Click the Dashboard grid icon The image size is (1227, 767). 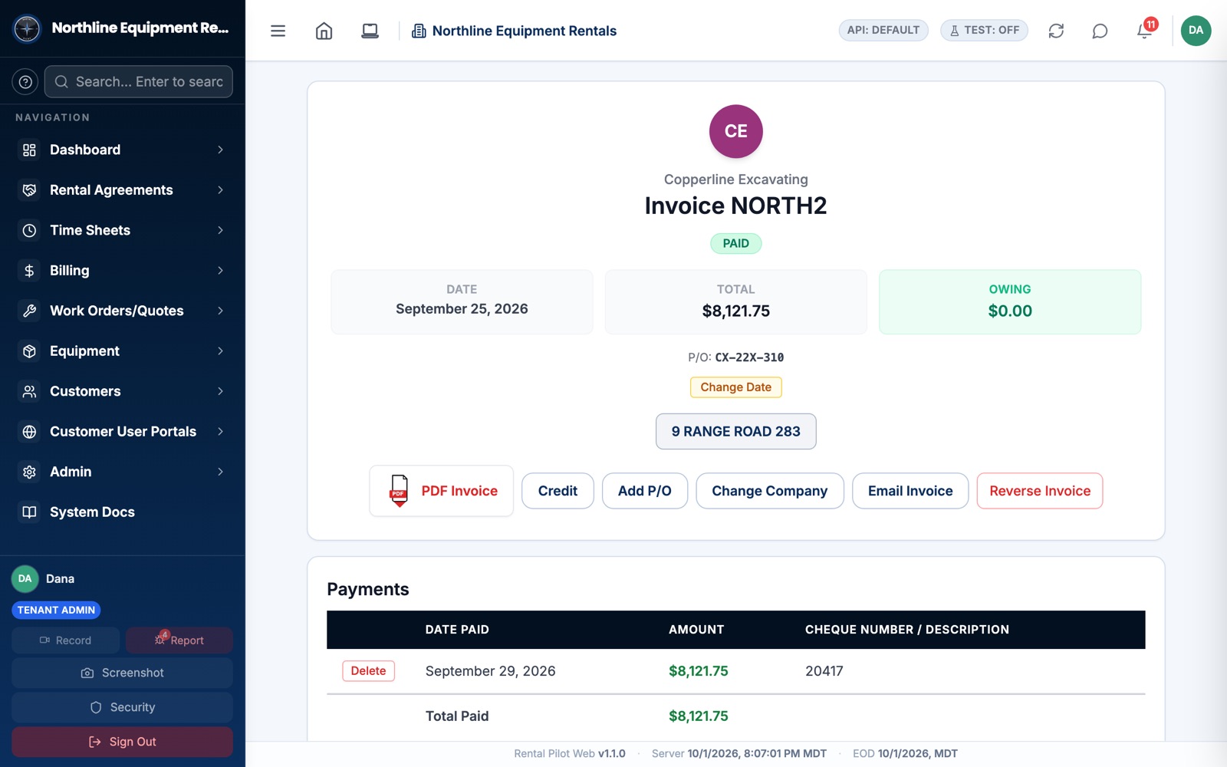click(29, 150)
